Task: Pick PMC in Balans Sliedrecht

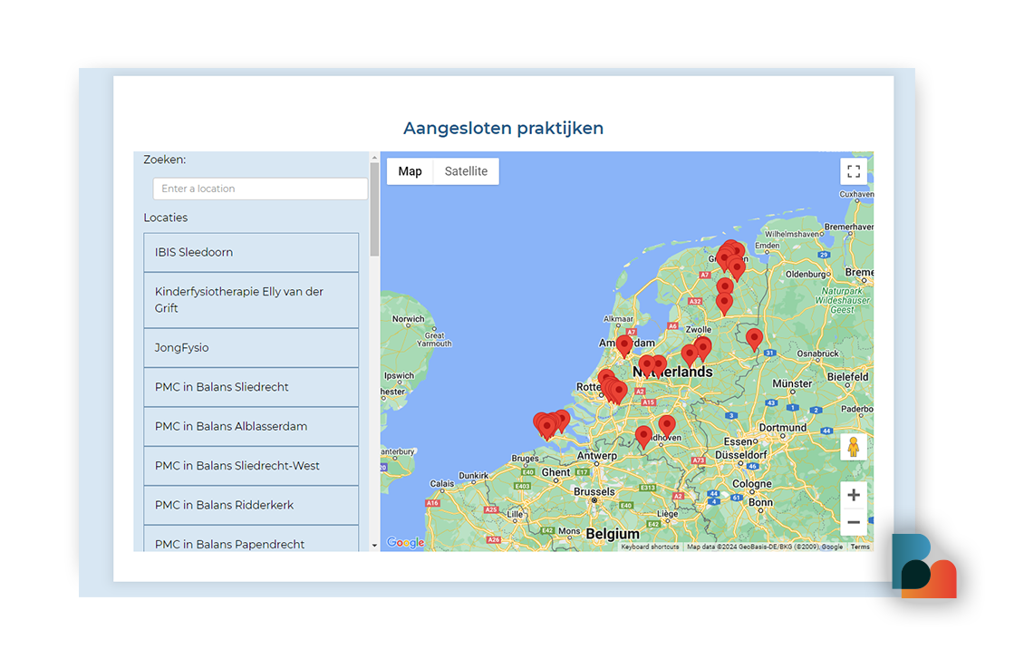Action: 251,386
